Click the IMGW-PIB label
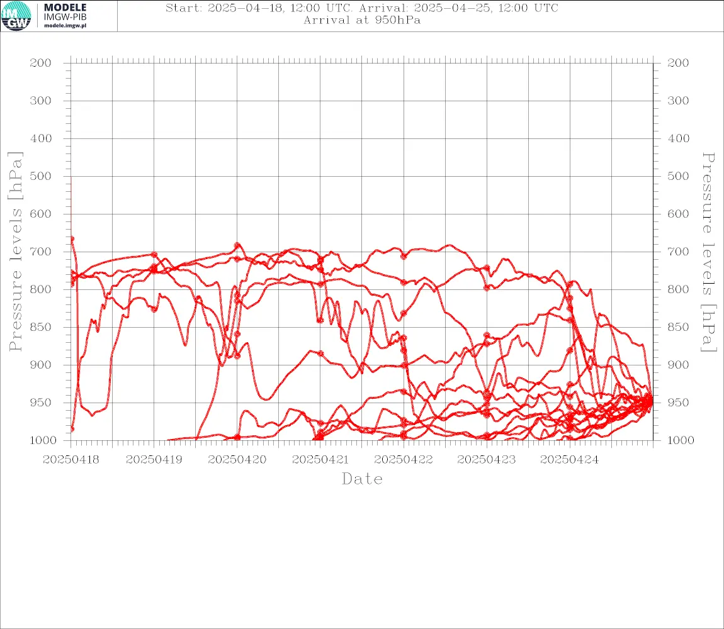 (65, 17)
